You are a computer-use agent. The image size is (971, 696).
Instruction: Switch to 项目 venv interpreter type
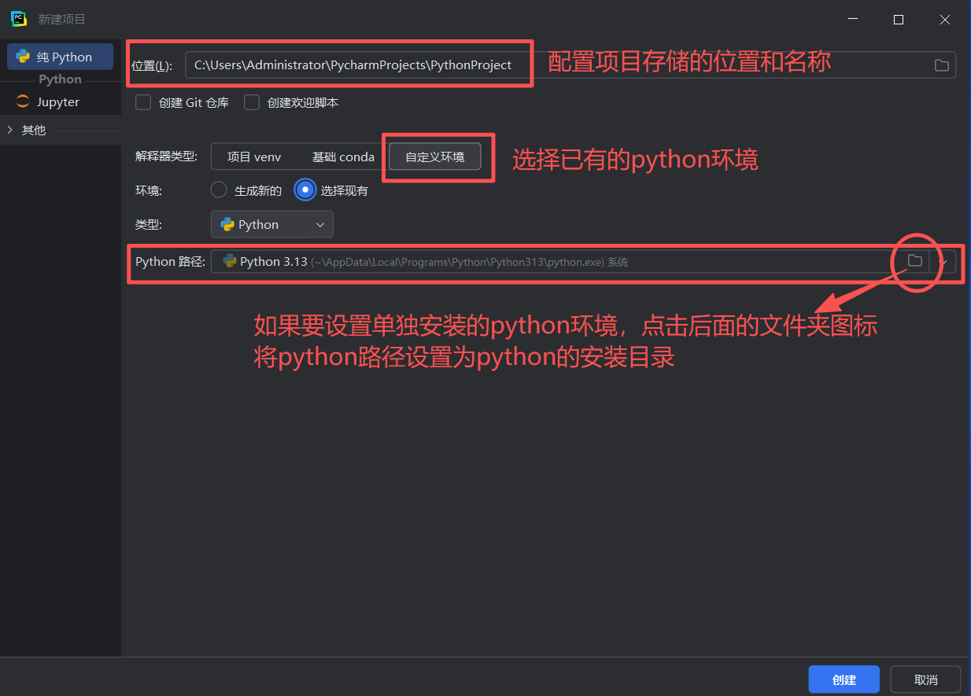pyautogui.click(x=254, y=157)
